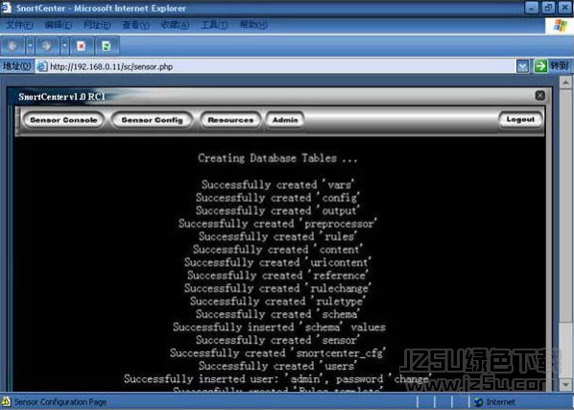Screen dimensions: 574x410
Task: Click the line Successfully created 'content'
Action: pyautogui.click(x=277, y=250)
